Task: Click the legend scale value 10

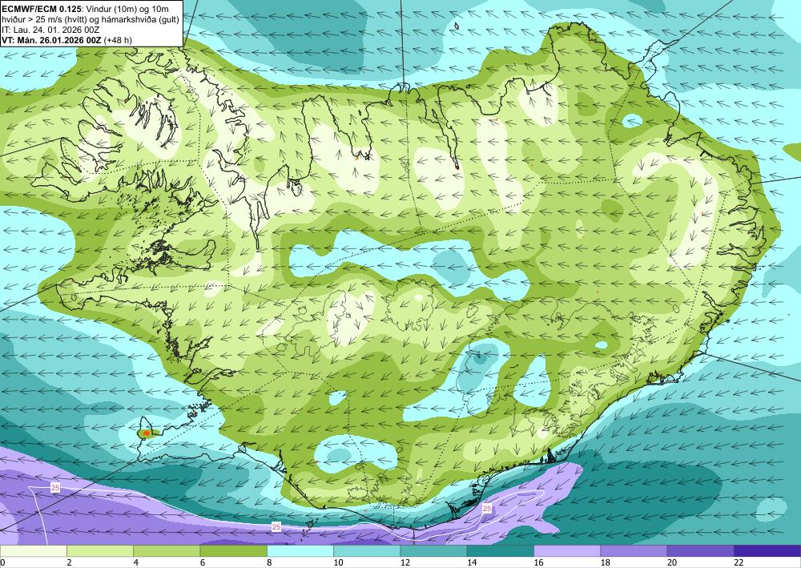Action: [338, 563]
